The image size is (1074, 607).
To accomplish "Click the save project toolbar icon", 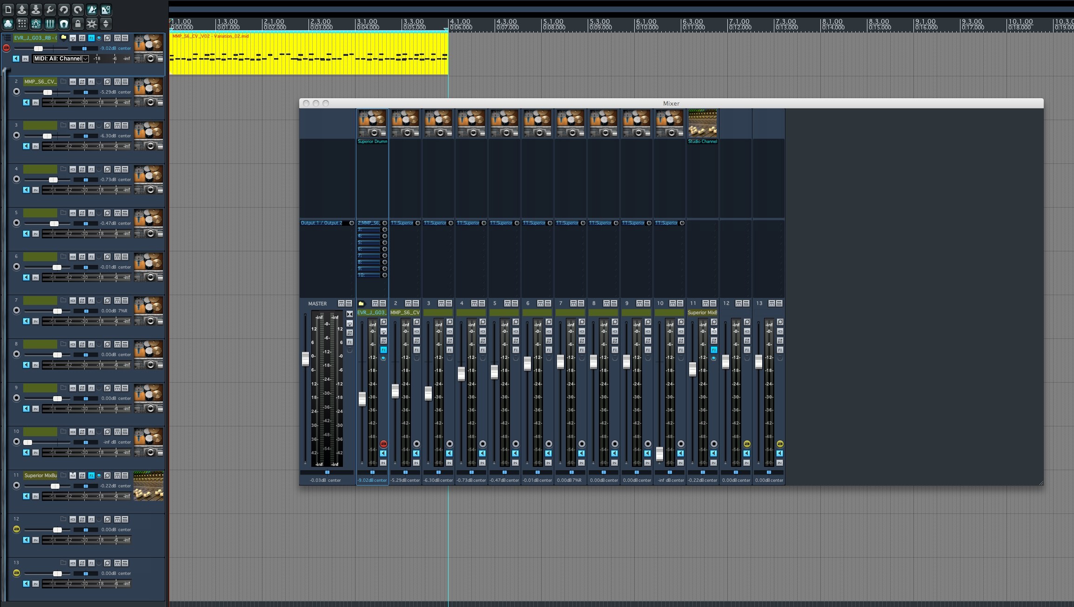I will [36, 9].
